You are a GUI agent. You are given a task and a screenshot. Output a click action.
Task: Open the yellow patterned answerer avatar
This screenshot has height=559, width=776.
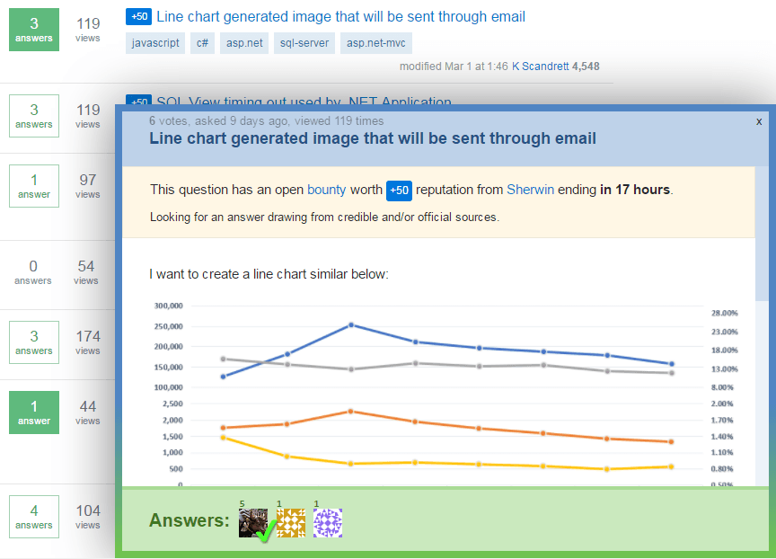click(x=290, y=522)
